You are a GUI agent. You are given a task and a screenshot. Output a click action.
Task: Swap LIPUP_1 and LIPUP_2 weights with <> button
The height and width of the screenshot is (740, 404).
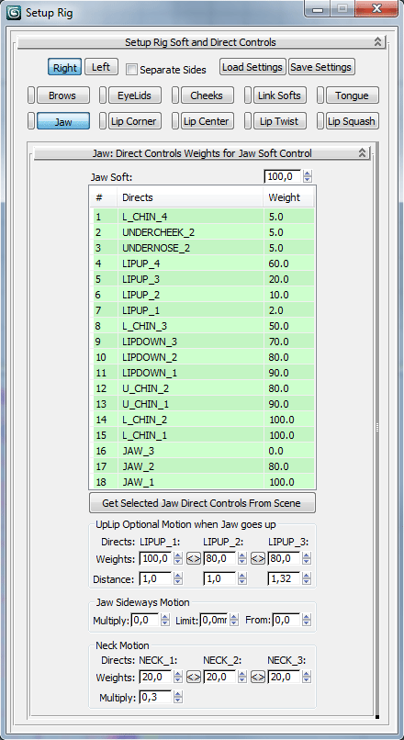click(194, 559)
